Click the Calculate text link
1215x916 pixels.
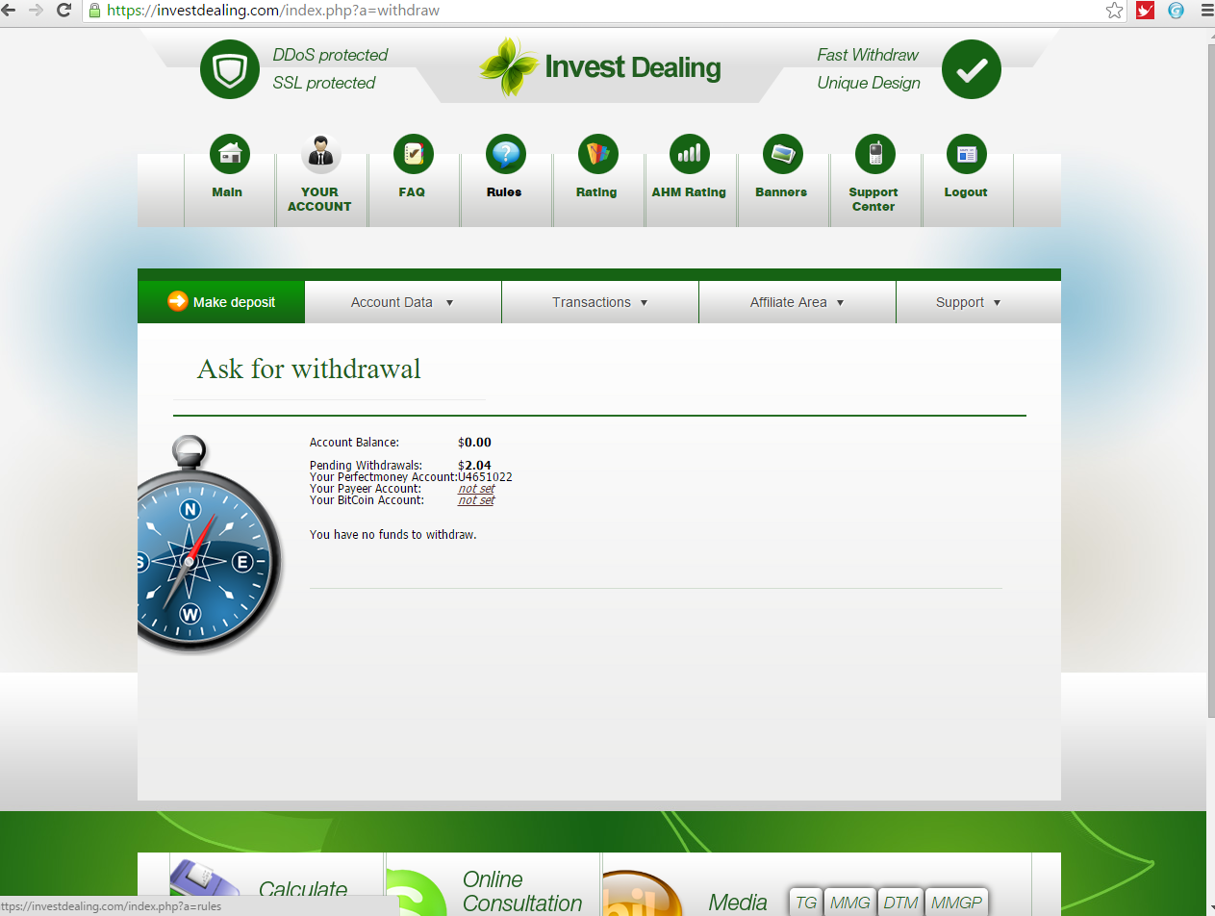(302, 891)
